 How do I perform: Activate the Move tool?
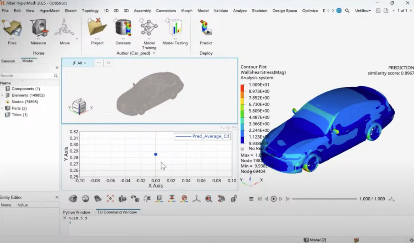pyautogui.click(x=65, y=31)
